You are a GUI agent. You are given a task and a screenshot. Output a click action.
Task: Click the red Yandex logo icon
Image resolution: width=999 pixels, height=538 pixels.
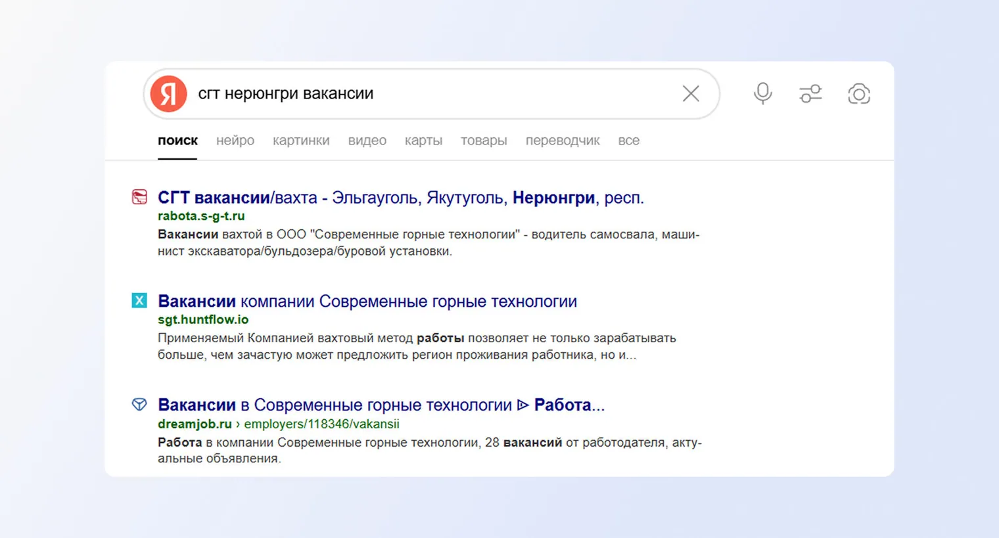click(x=168, y=94)
